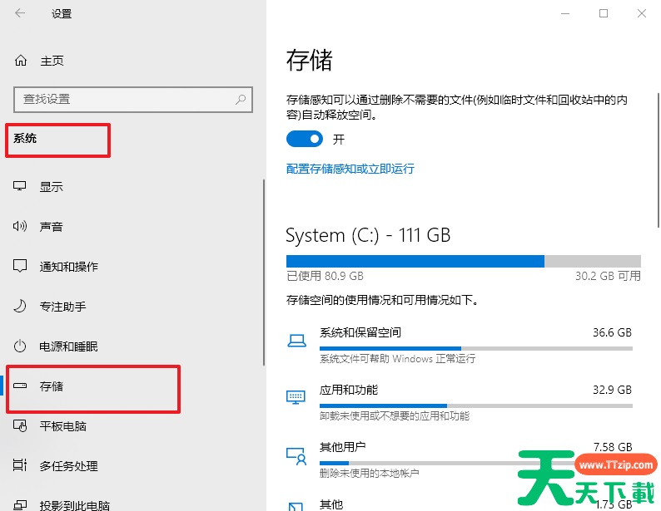Click the 通知和操作 message icon
This screenshot has height=511, width=661.
(x=20, y=266)
